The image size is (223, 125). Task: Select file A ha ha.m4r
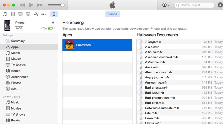pos(180,52)
